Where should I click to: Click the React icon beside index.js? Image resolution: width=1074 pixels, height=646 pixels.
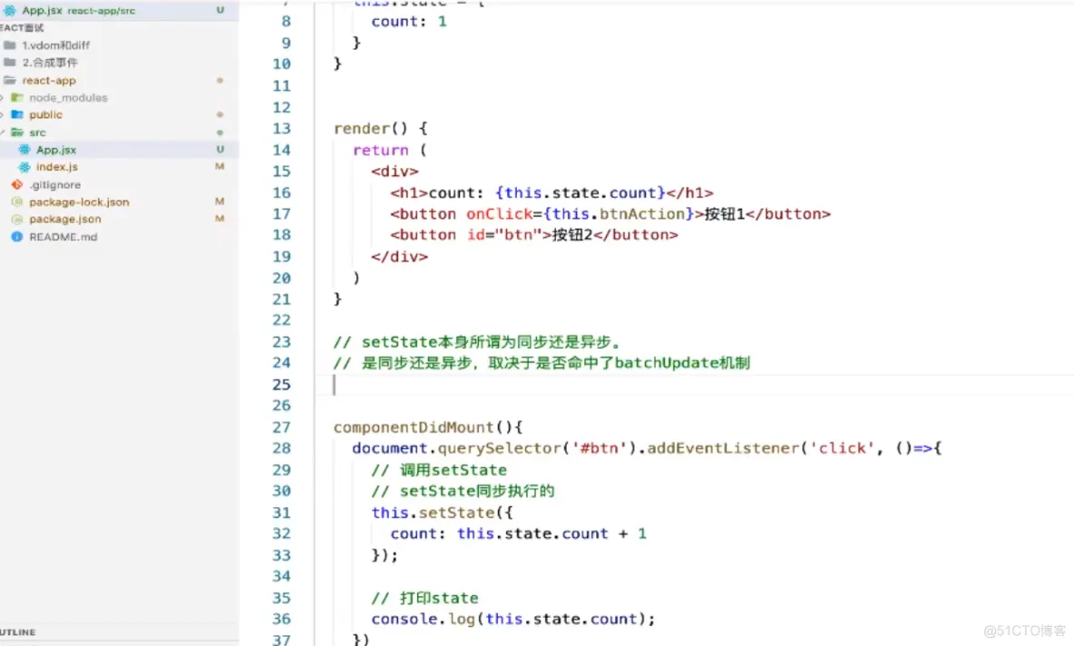24,166
